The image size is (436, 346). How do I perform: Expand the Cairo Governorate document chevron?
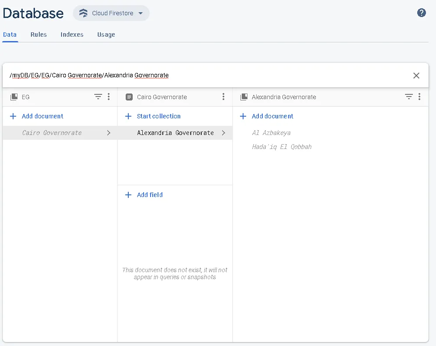(109, 133)
